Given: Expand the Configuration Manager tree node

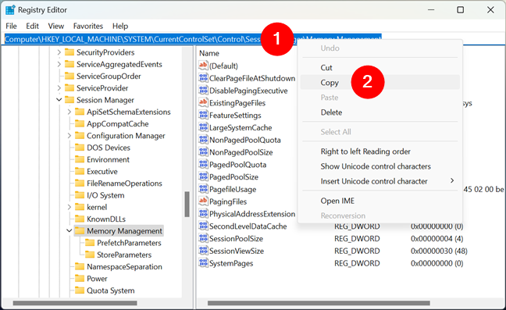Looking at the screenshot, I should click(x=69, y=136).
